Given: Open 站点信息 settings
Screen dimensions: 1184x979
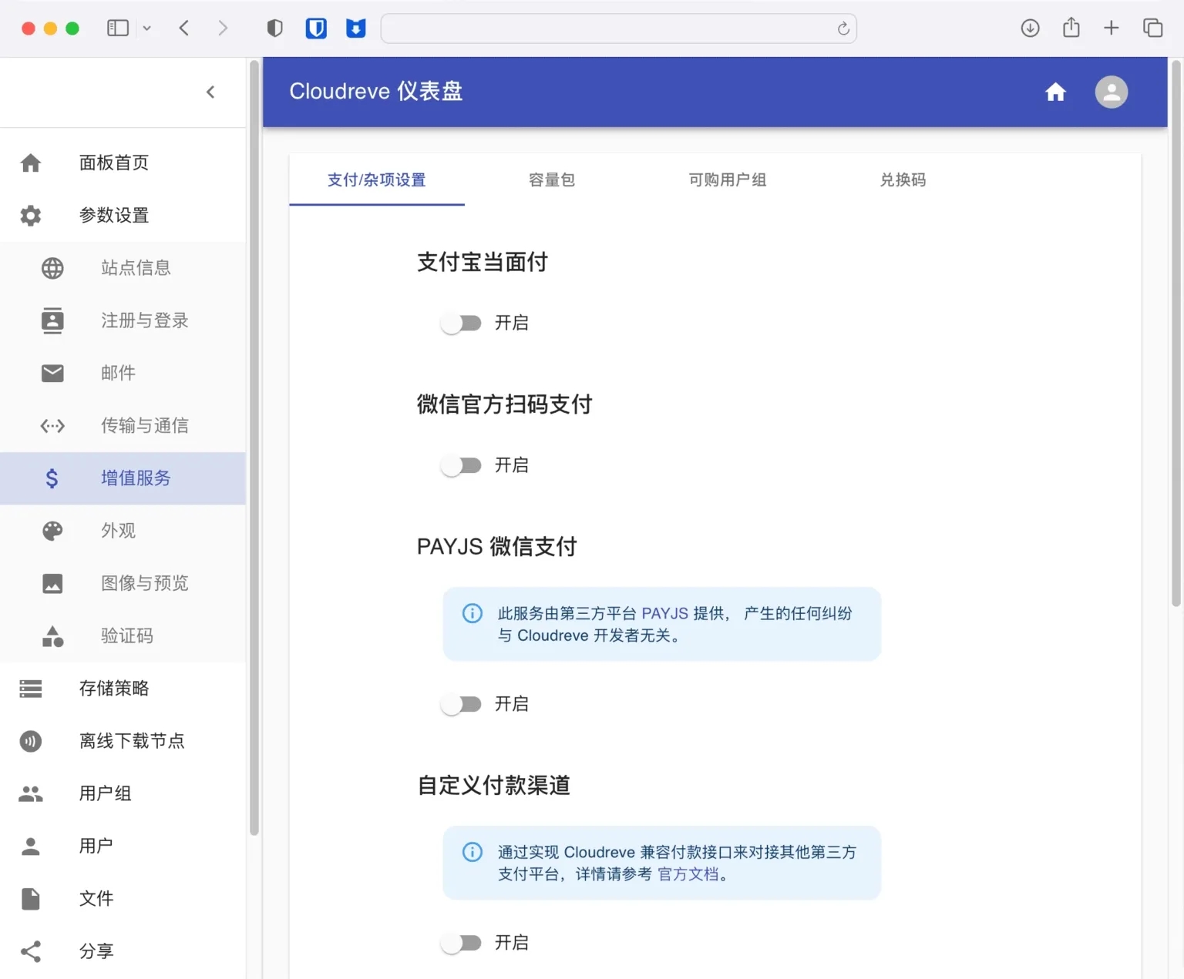Looking at the screenshot, I should pos(123,268).
